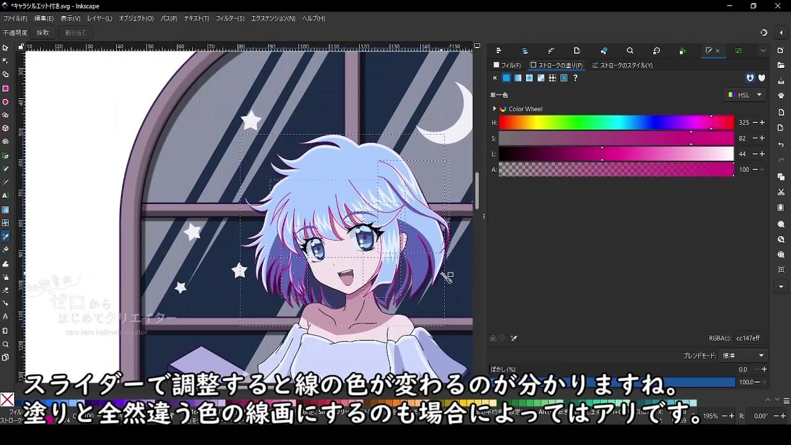Open the ファイル(F) menu
Screen dimensions: 791x445
[15, 19]
